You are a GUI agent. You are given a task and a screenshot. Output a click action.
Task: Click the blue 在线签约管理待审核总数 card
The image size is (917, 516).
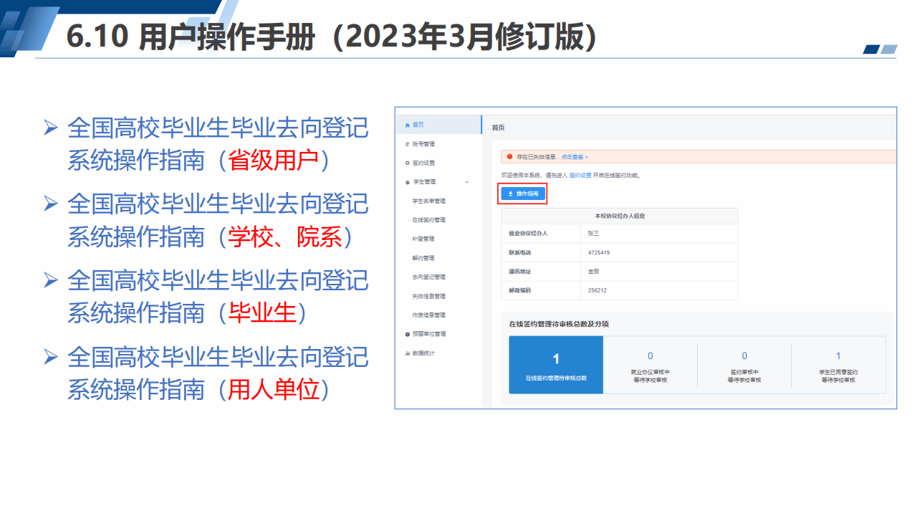tap(556, 365)
